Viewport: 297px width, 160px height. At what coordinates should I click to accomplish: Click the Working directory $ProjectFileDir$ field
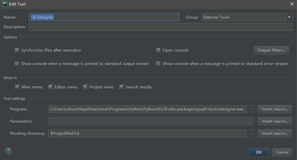point(147,133)
